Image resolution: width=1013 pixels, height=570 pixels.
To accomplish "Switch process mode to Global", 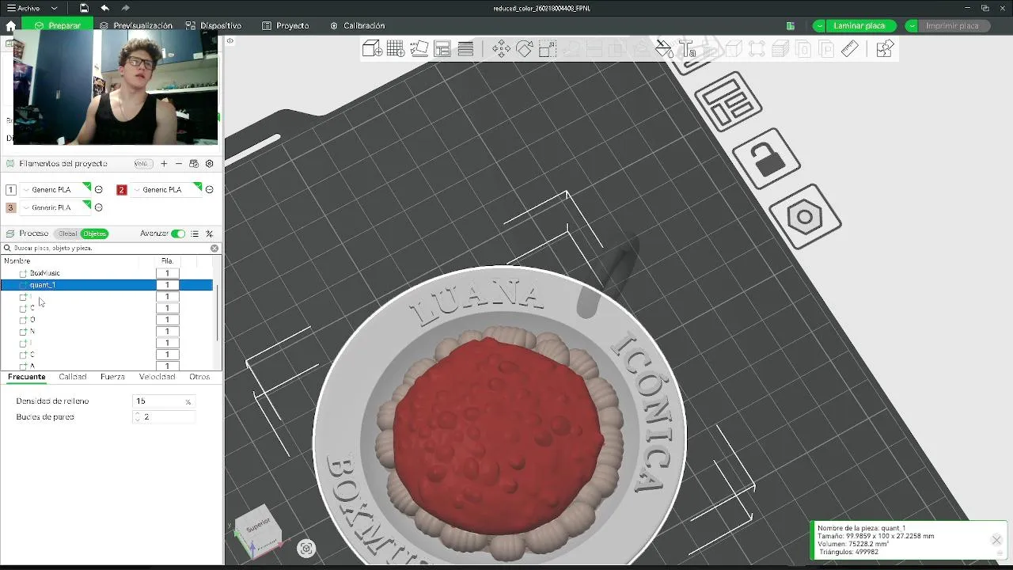I will [x=67, y=234].
